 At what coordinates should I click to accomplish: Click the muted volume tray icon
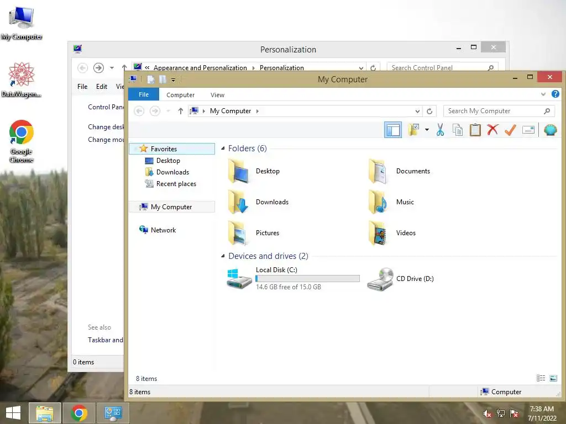[x=487, y=414]
